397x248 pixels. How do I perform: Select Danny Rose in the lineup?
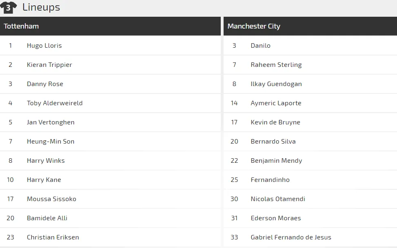[x=45, y=84]
